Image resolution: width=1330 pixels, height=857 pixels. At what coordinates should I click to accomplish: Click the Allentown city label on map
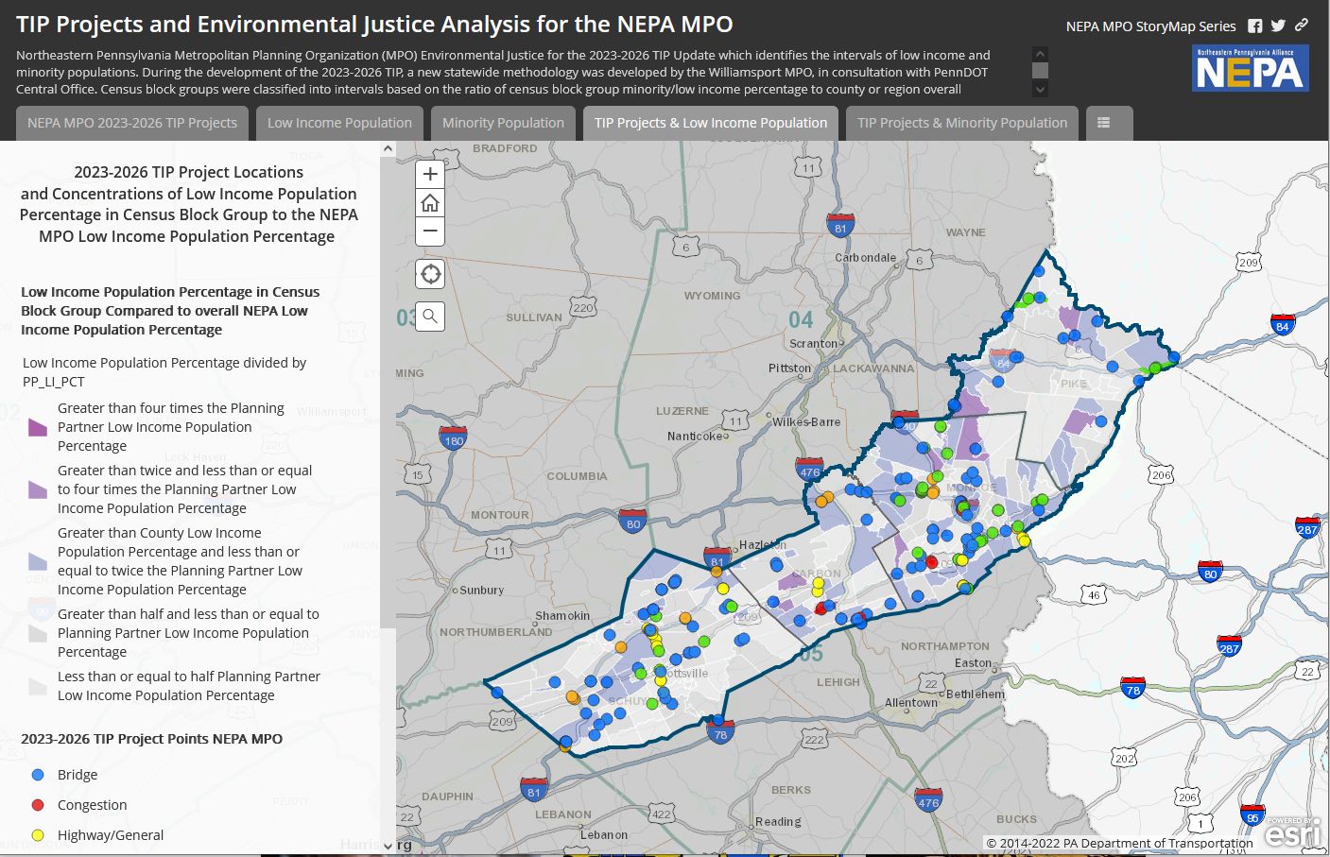911,703
